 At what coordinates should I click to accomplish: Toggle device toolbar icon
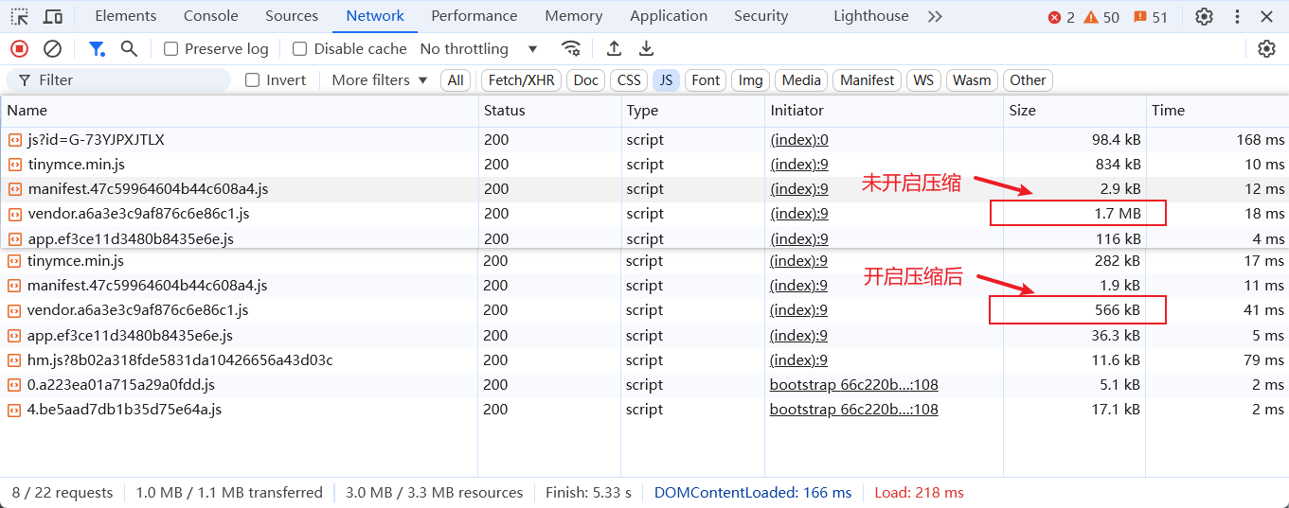(53, 16)
